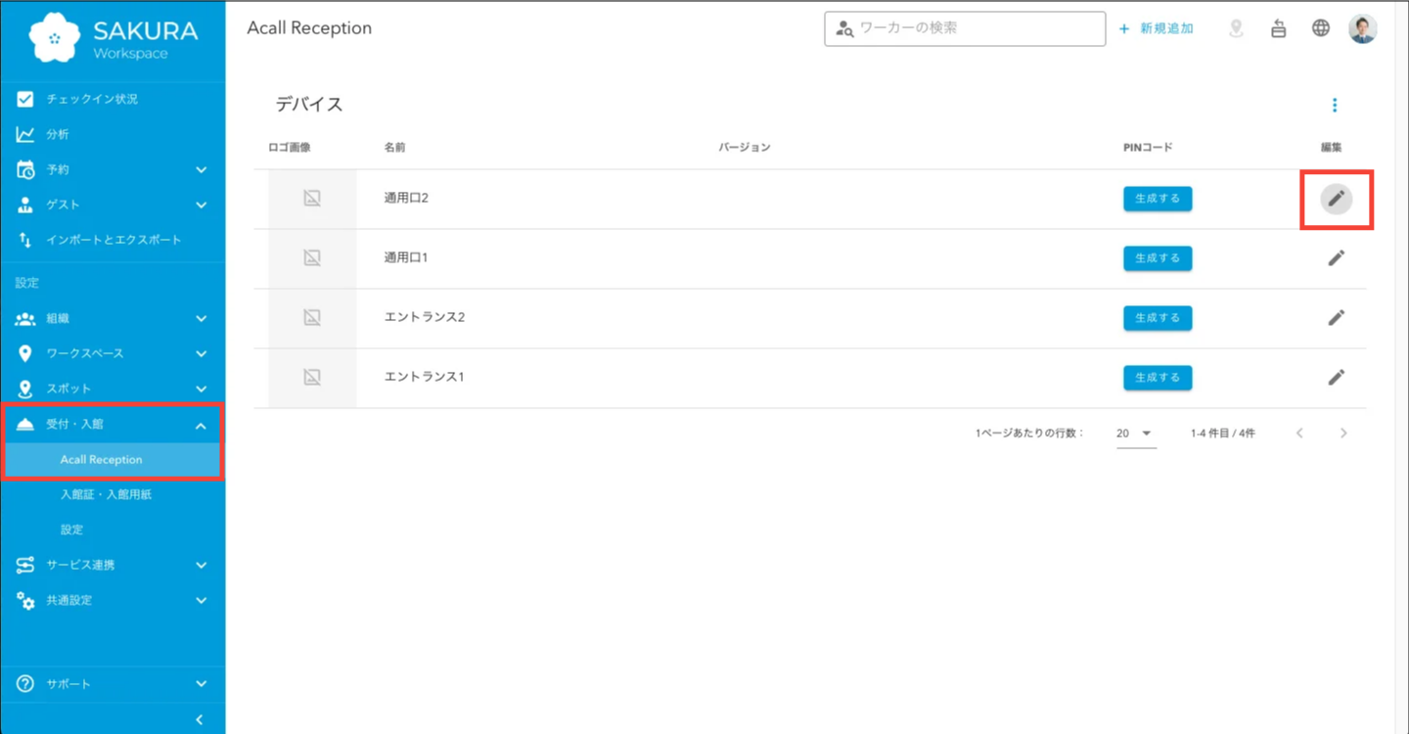
Task: Open the rows per page dropdown
Action: tap(1136, 434)
